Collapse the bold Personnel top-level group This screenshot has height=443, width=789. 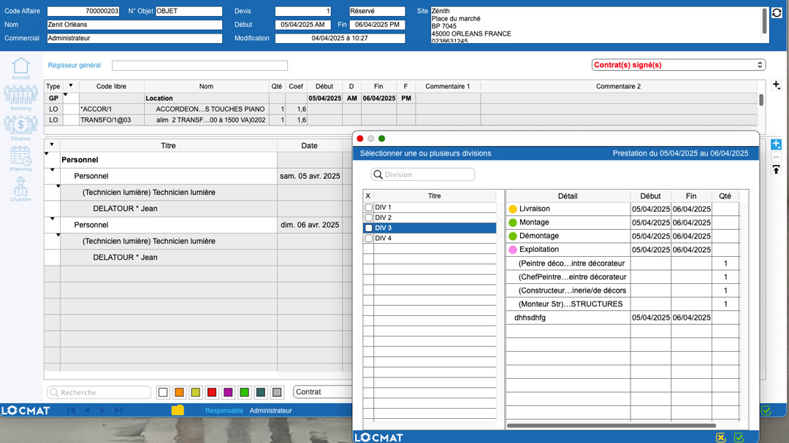tap(47, 154)
